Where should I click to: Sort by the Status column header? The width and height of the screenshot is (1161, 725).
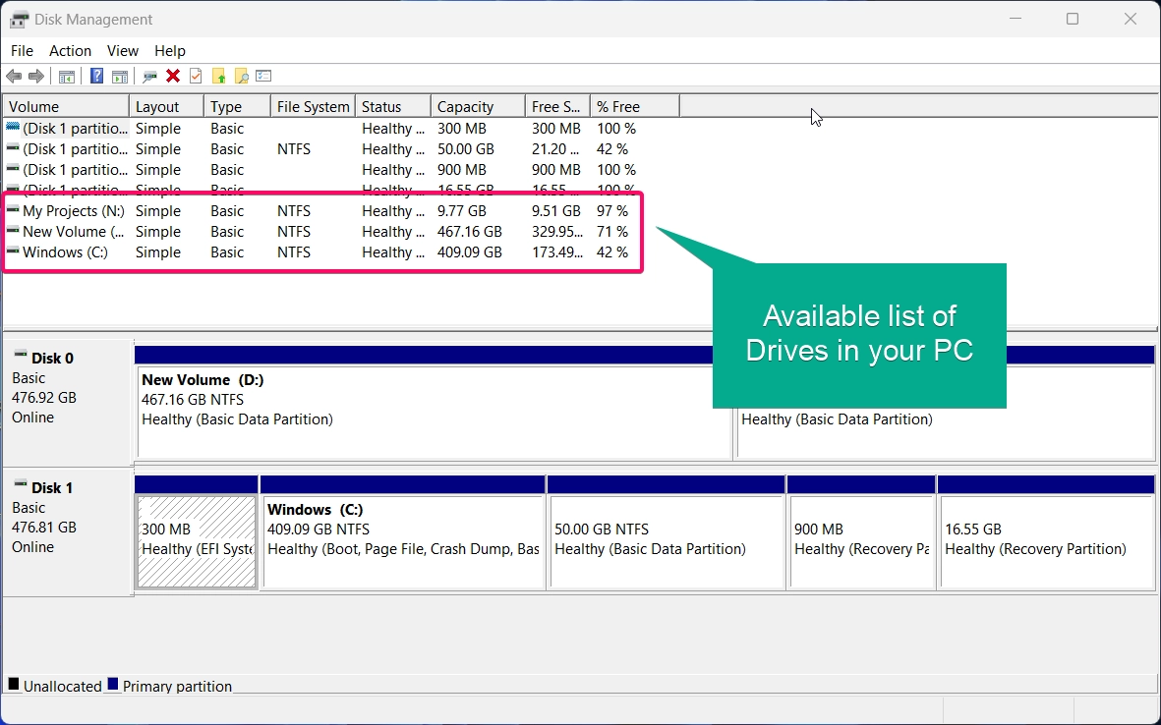click(x=393, y=106)
